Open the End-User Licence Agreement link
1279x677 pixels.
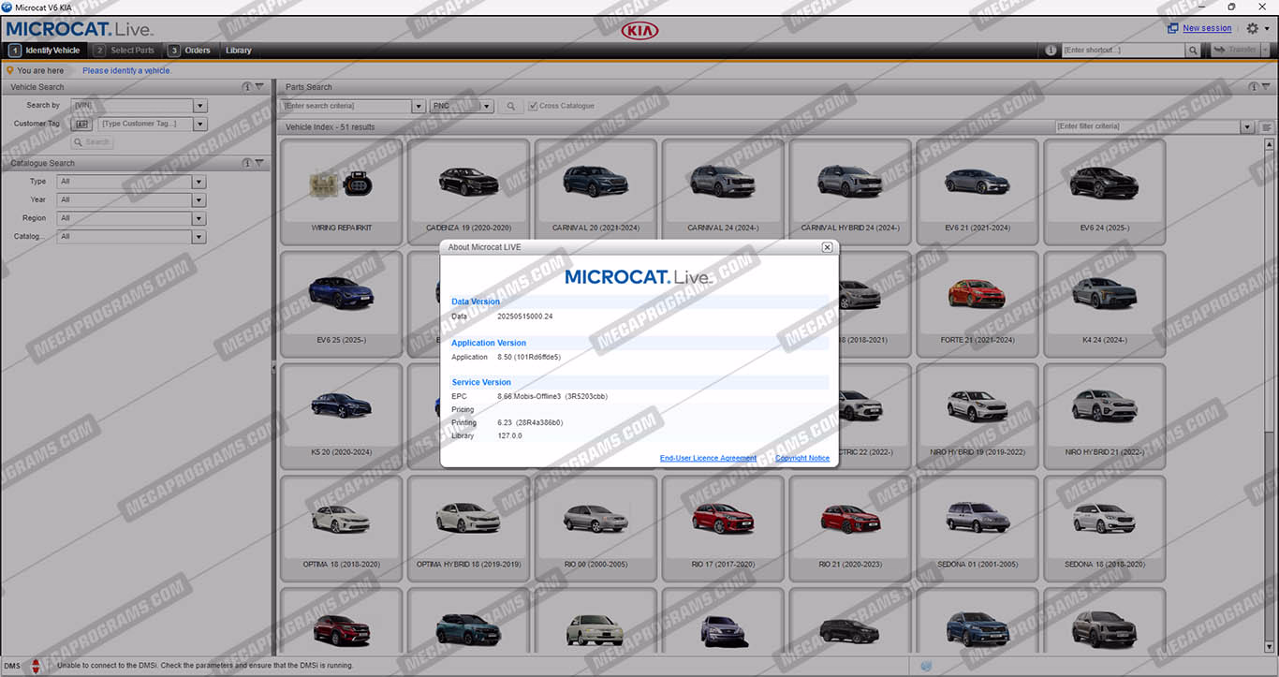708,458
